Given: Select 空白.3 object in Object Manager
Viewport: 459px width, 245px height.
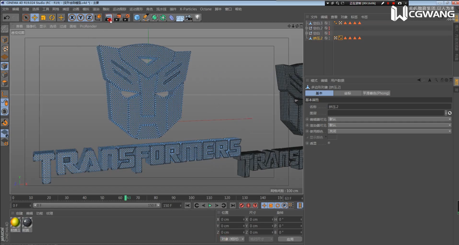Looking at the screenshot, I should point(318,23).
